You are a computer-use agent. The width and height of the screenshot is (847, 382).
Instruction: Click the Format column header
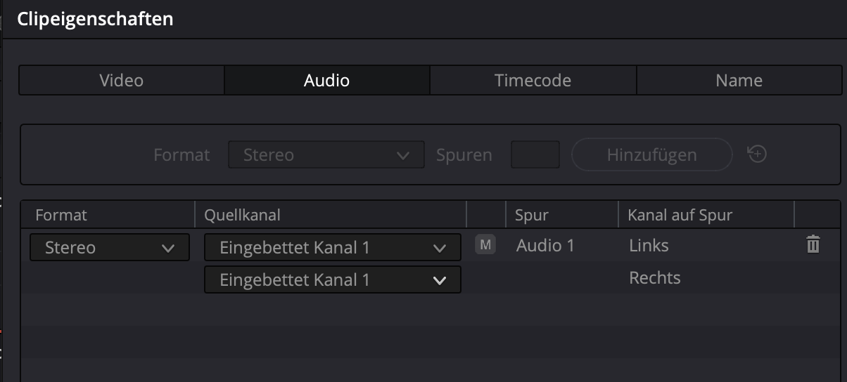[x=61, y=215]
